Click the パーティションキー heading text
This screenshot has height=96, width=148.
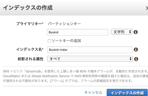tap(64, 24)
